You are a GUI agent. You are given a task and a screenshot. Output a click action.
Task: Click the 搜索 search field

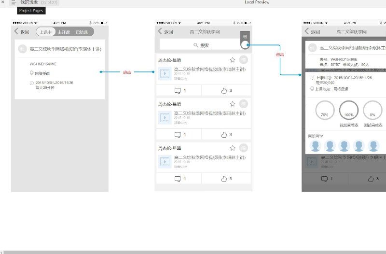pyautogui.click(x=200, y=45)
